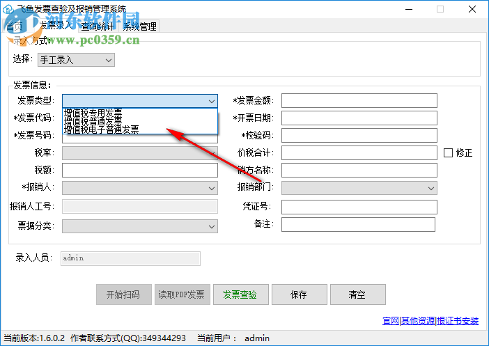Image resolution: width=489 pixels, height=346 pixels.
Task: Tick the 修正 checkbox
Action: 448,152
